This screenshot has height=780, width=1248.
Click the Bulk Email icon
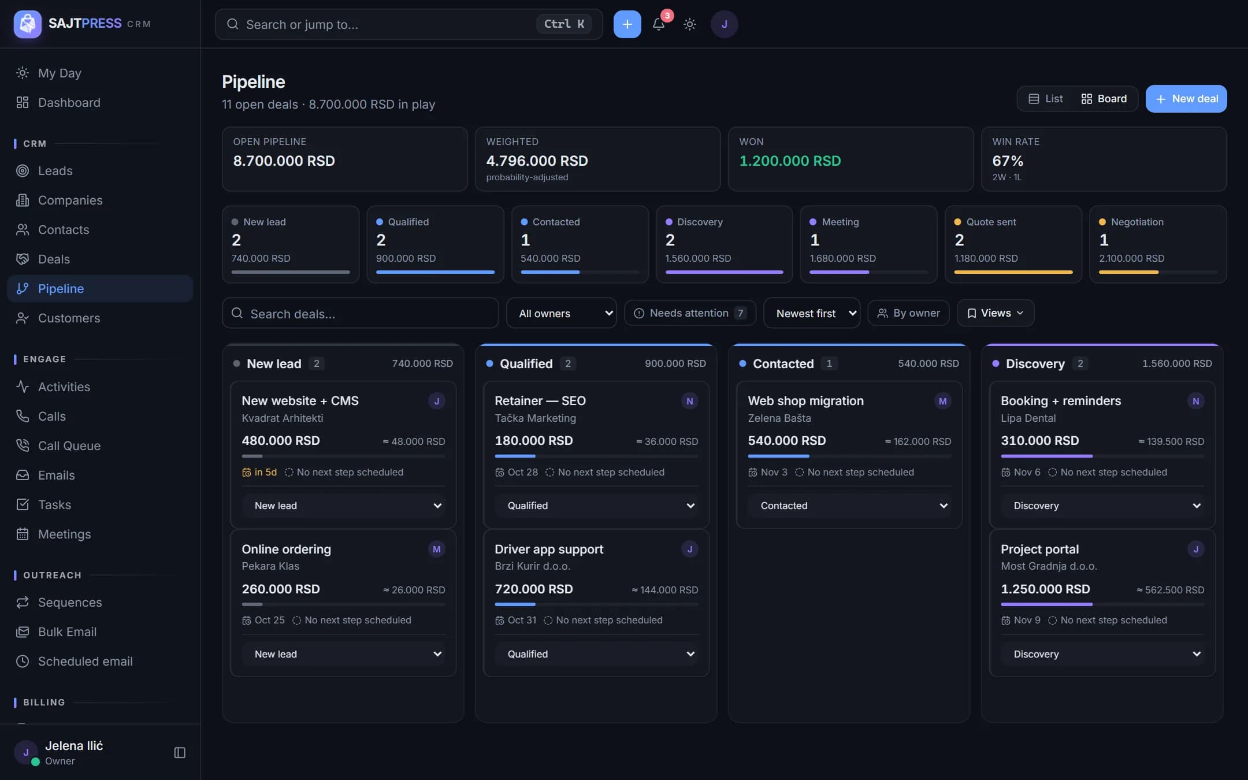click(x=23, y=632)
